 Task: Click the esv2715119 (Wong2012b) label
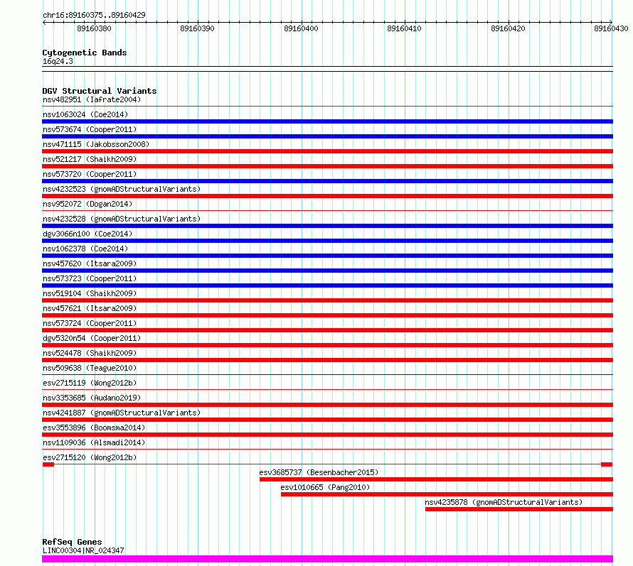click(x=90, y=383)
